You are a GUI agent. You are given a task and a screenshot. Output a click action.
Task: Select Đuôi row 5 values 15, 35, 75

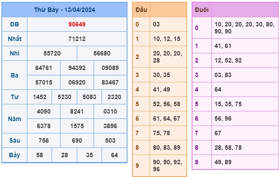coord(228,104)
